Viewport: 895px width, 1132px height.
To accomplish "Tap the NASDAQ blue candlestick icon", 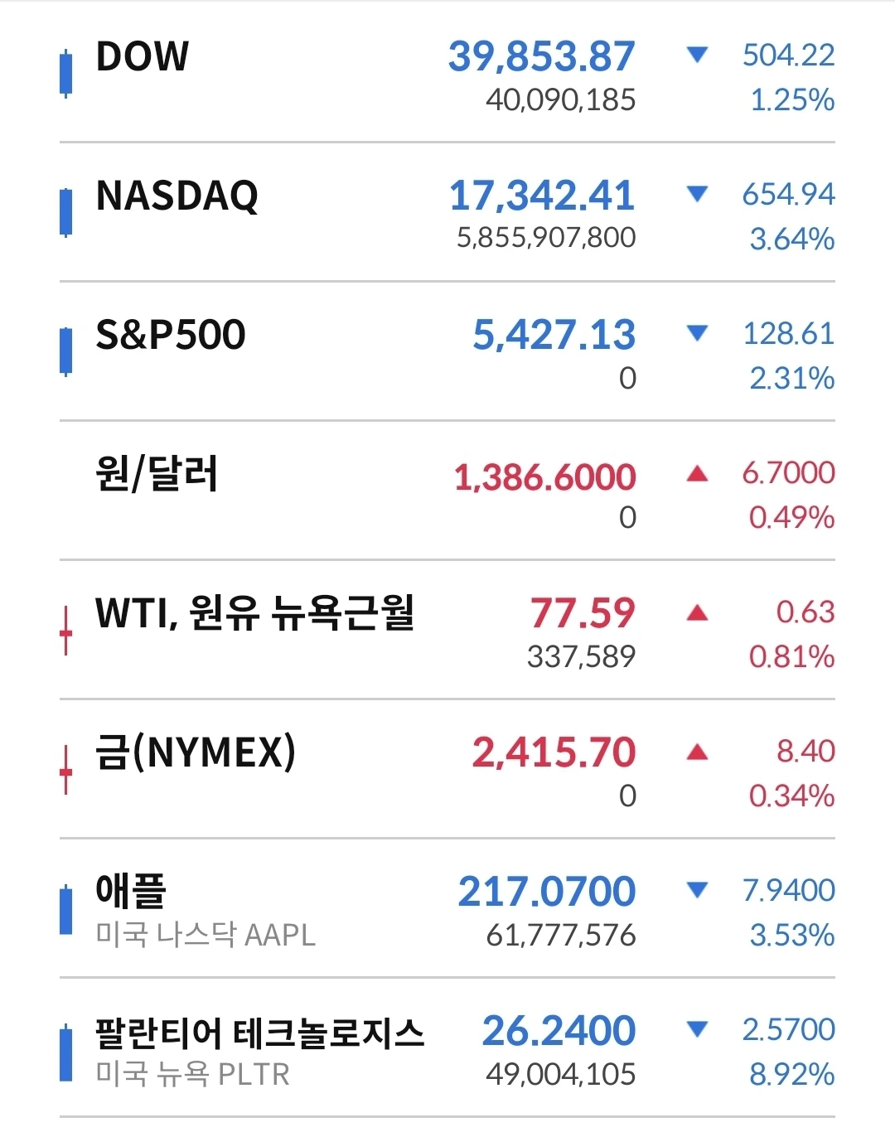I will [66, 213].
